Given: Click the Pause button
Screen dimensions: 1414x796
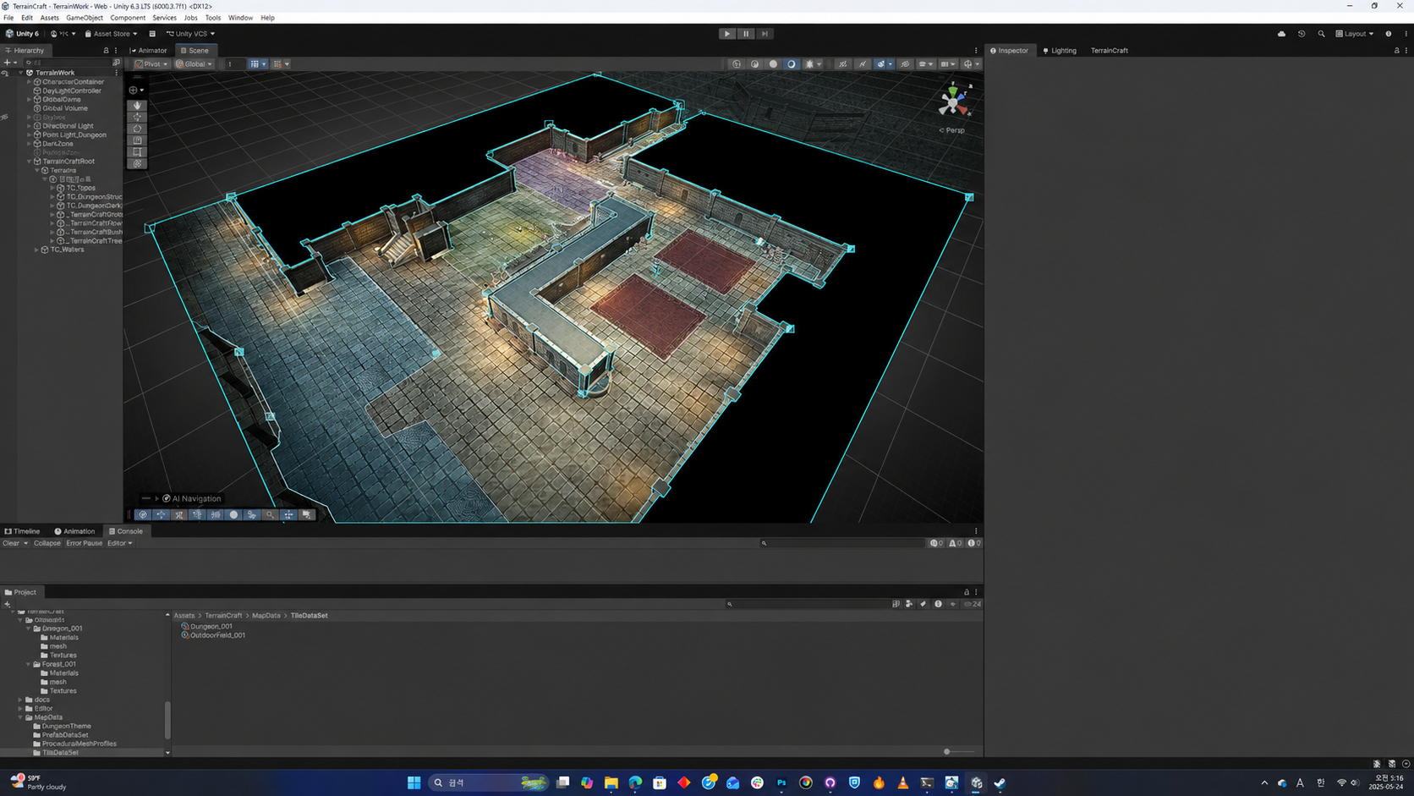Looking at the screenshot, I should click(746, 34).
